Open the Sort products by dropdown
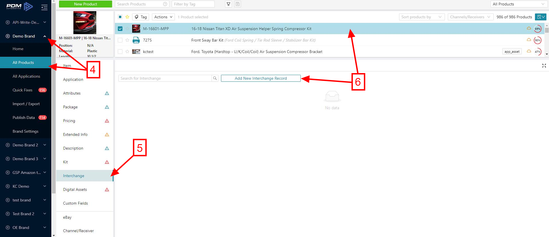 click(422, 17)
